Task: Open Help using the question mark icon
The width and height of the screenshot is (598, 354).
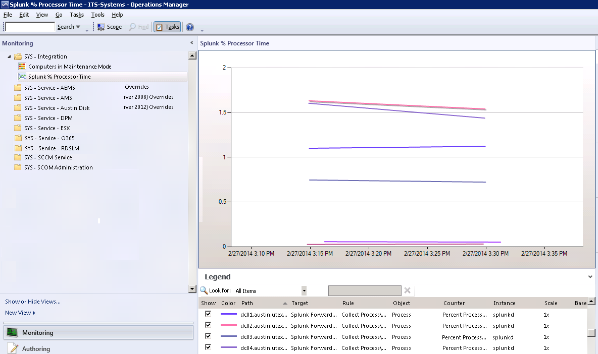Action: click(x=190, y=27)
